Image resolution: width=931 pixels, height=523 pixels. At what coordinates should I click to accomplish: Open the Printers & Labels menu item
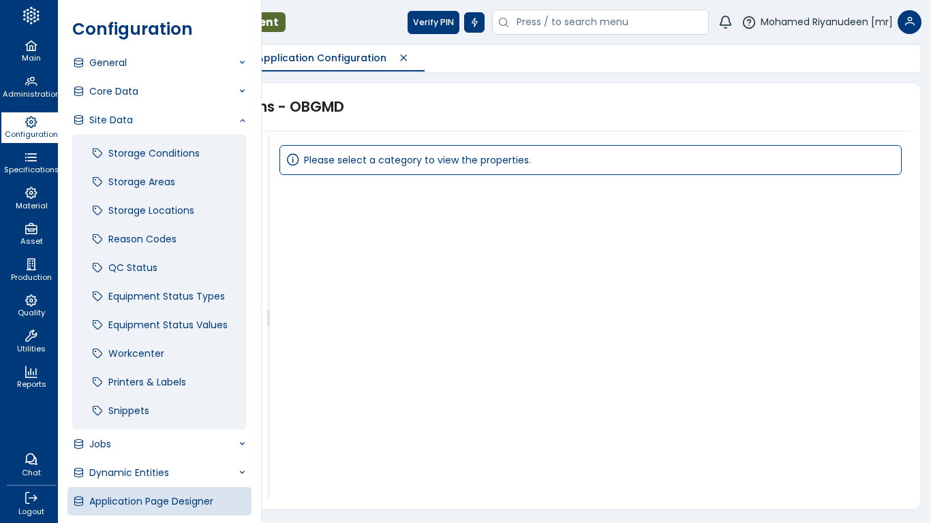click(x=147, y=382)
